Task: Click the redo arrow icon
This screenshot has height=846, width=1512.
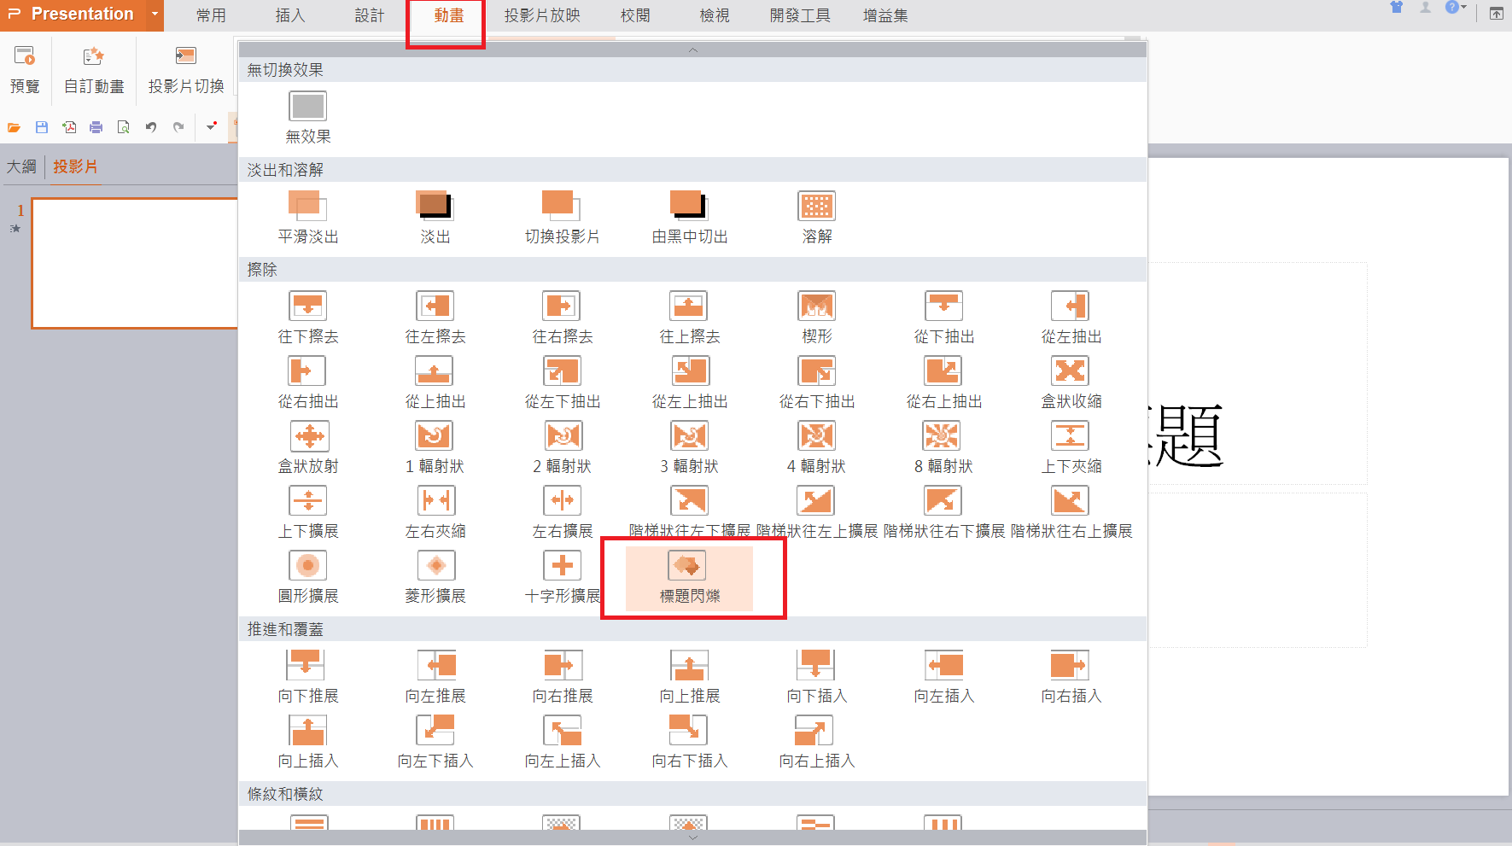Action: coord(178,127)
